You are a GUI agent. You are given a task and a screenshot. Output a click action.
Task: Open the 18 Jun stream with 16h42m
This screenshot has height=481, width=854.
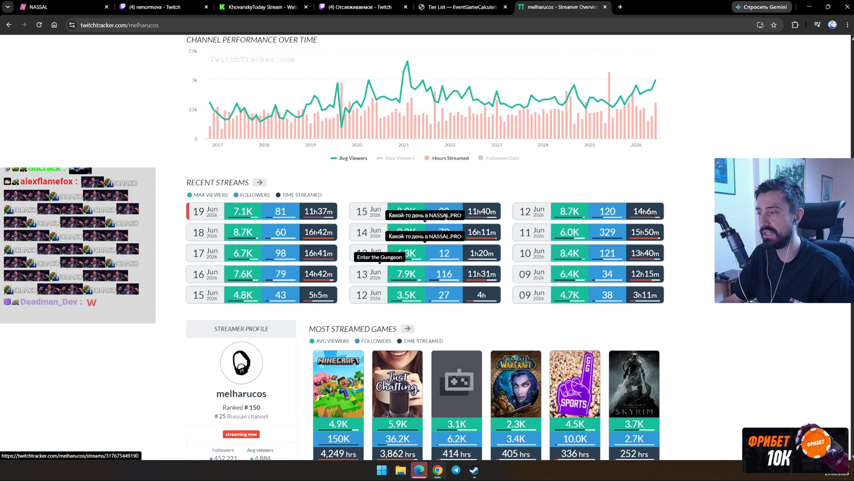point(262,232)
